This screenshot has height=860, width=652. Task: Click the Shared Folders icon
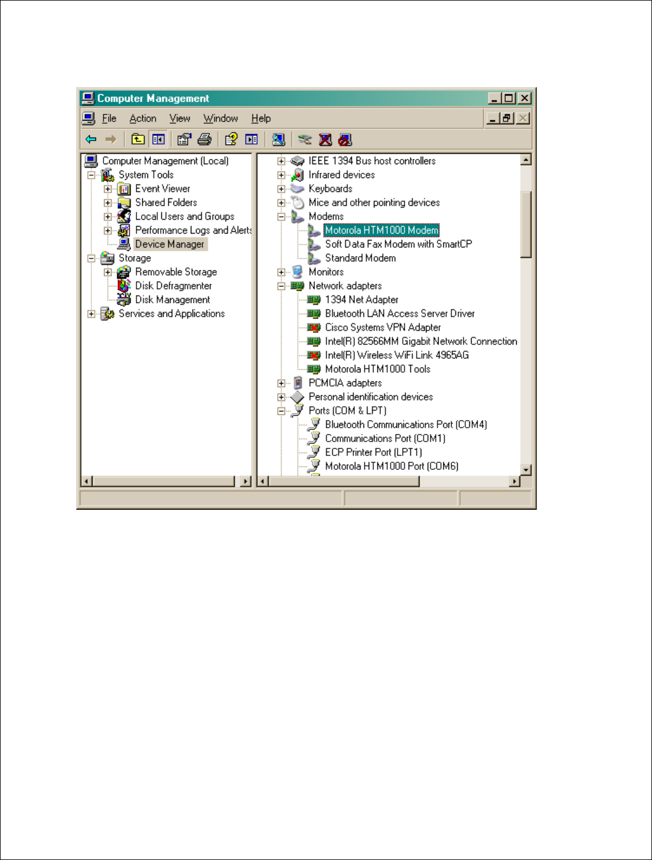click(x=124, y=203)
